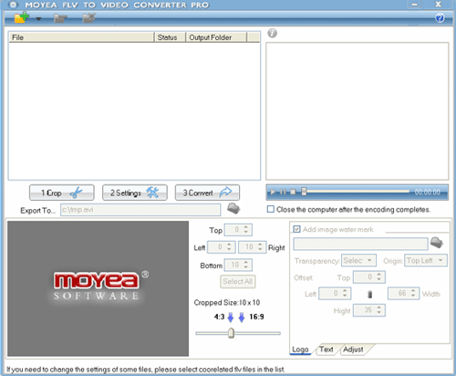
Task: Open the add-file dropdown arrow in toolbar
Action: (x=38, y=19)
